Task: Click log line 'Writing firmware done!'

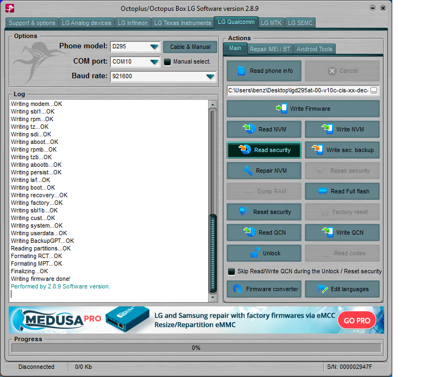Action: 41,279
